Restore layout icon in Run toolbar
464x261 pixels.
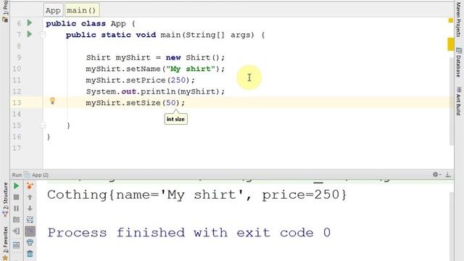[x=16, y=245]
